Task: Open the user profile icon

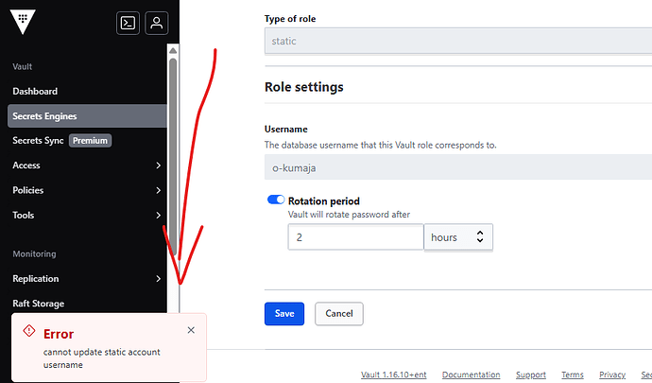Action: point(156,23)
